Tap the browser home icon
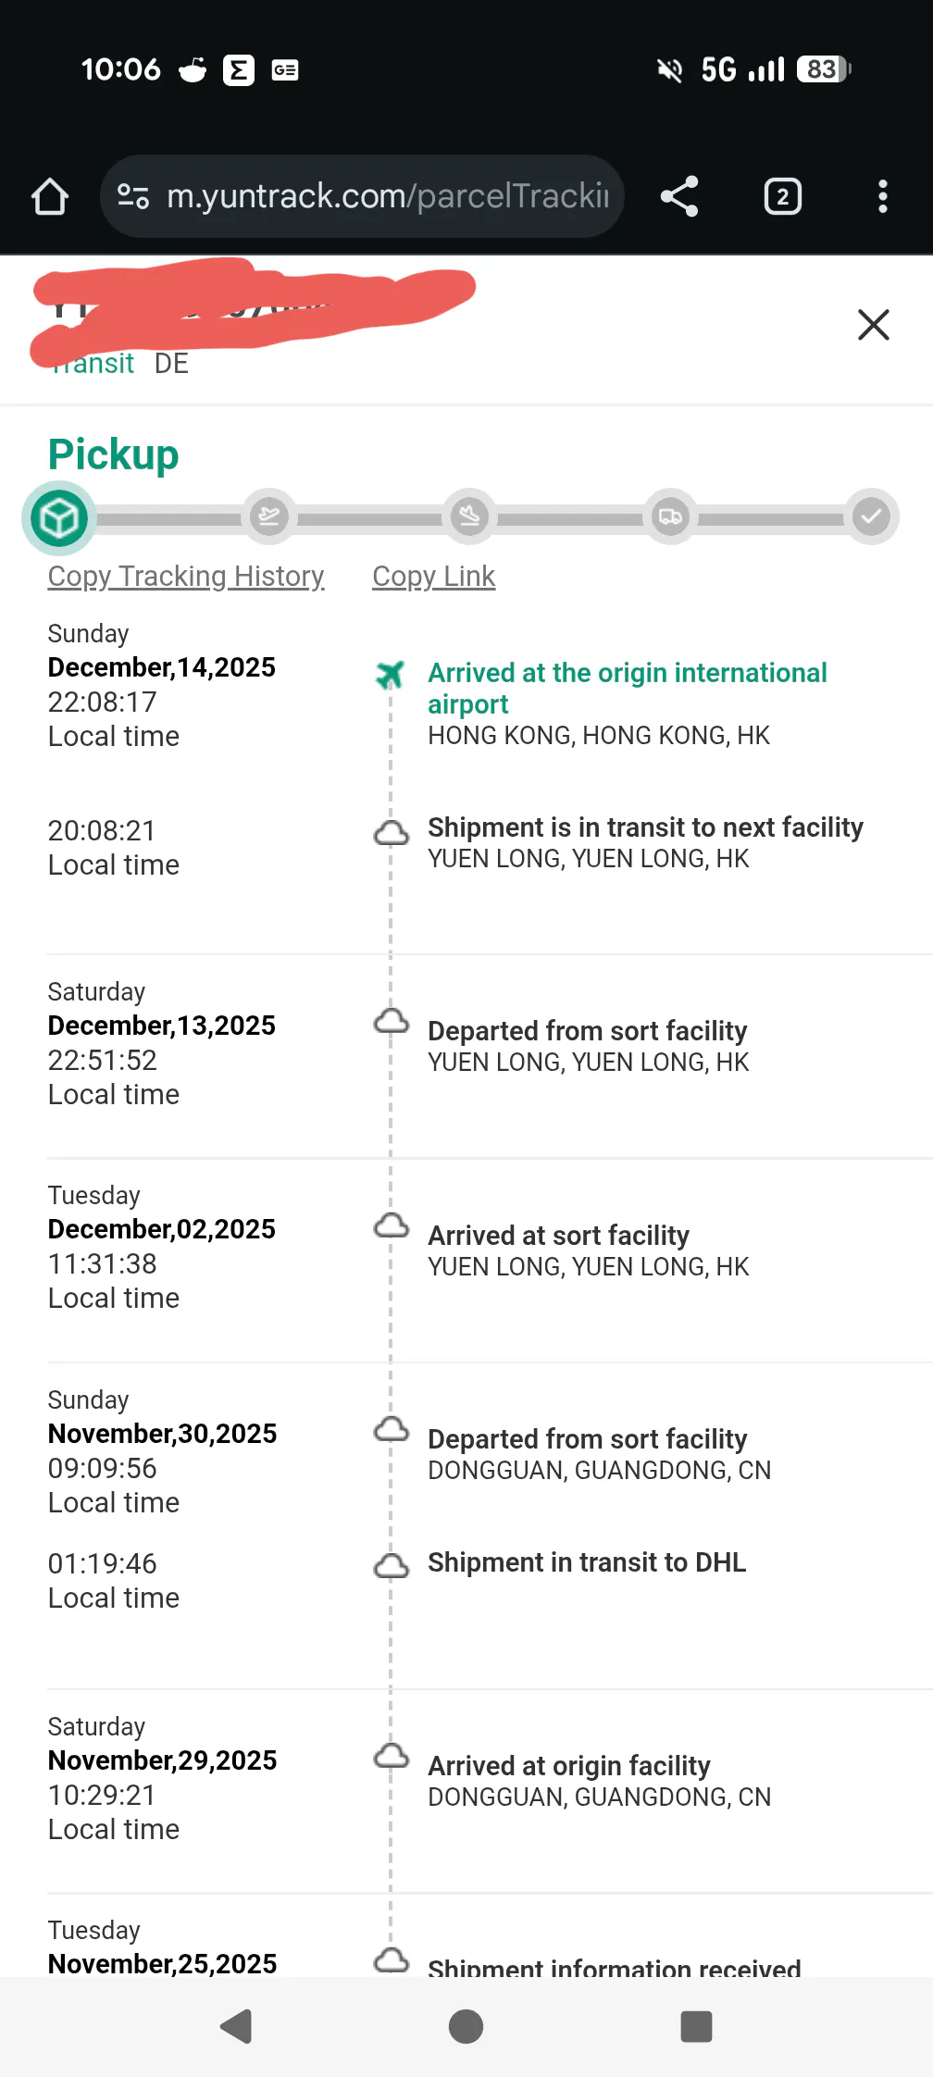Viewport: 933px width, 2077px height. pyautogui.click(x=50, y=196)
